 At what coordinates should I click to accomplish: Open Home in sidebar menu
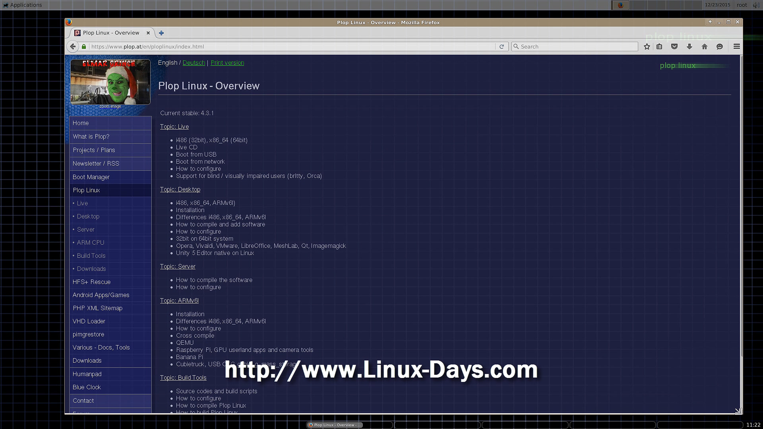(110, 123)
